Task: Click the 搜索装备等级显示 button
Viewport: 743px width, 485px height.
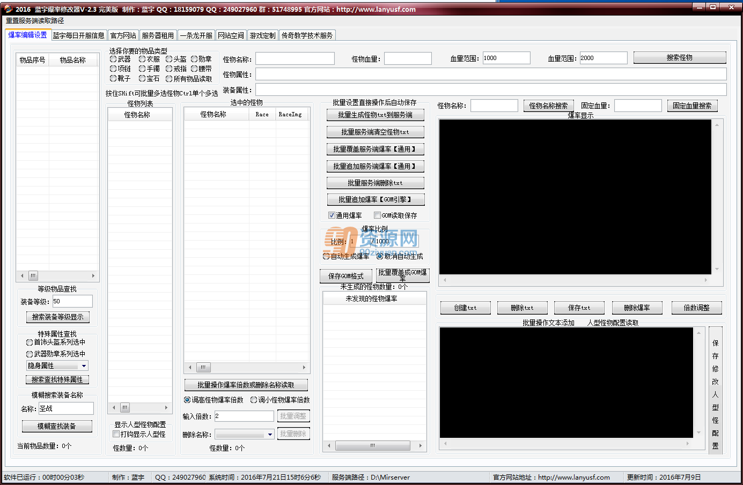Action: pos(58,317)
